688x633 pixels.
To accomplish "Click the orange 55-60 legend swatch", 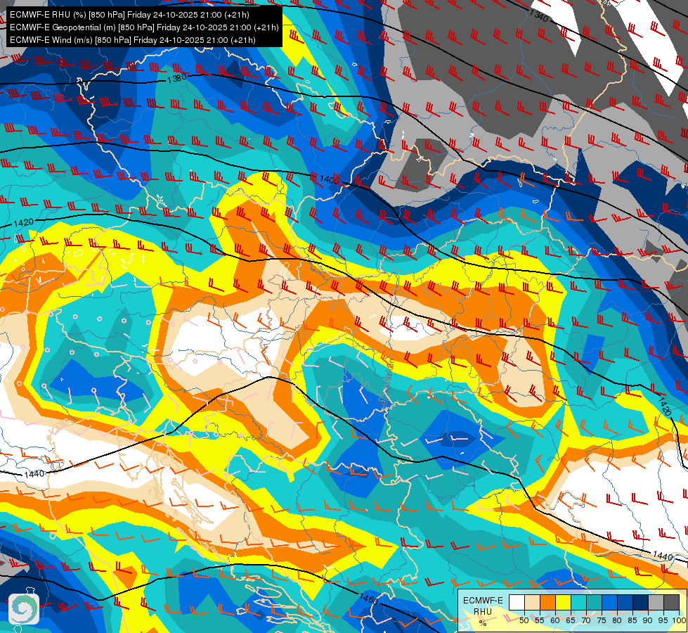I will [x=547, y=602].
